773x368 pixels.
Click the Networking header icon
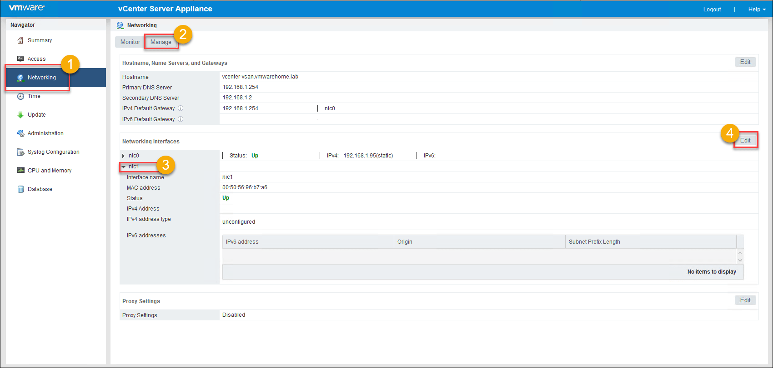pos(120,25)
